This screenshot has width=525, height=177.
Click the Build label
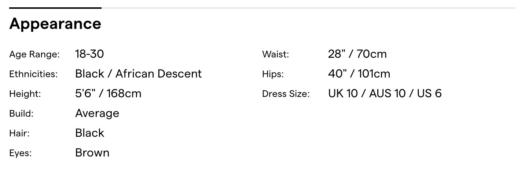(x=21, y=114)
